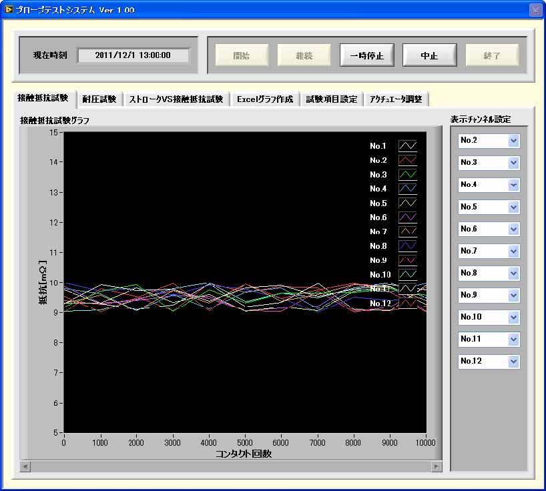Open the No.10 channel combo box

coord(513,318)
